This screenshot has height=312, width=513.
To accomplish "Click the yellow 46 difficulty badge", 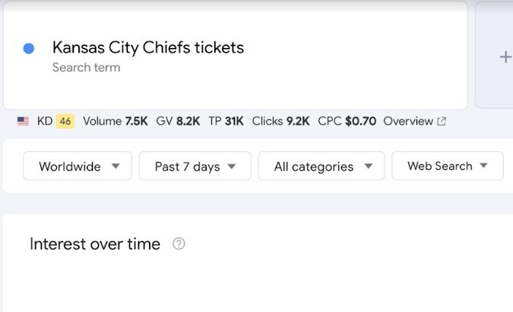I will (x=65, y=121).
